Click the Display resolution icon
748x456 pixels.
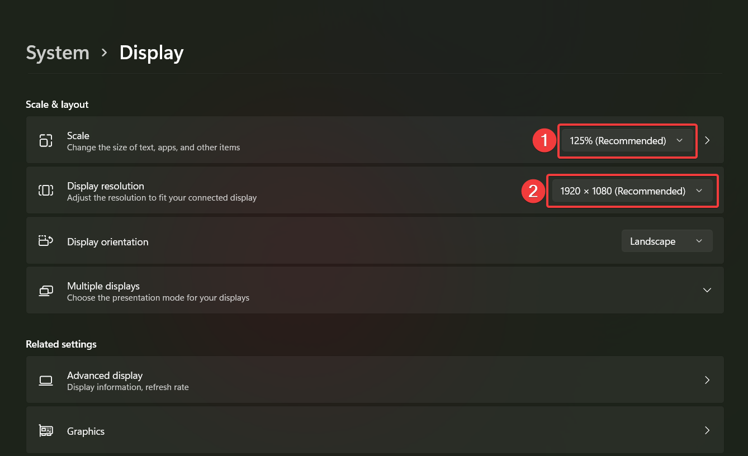(x=46, y=191)
